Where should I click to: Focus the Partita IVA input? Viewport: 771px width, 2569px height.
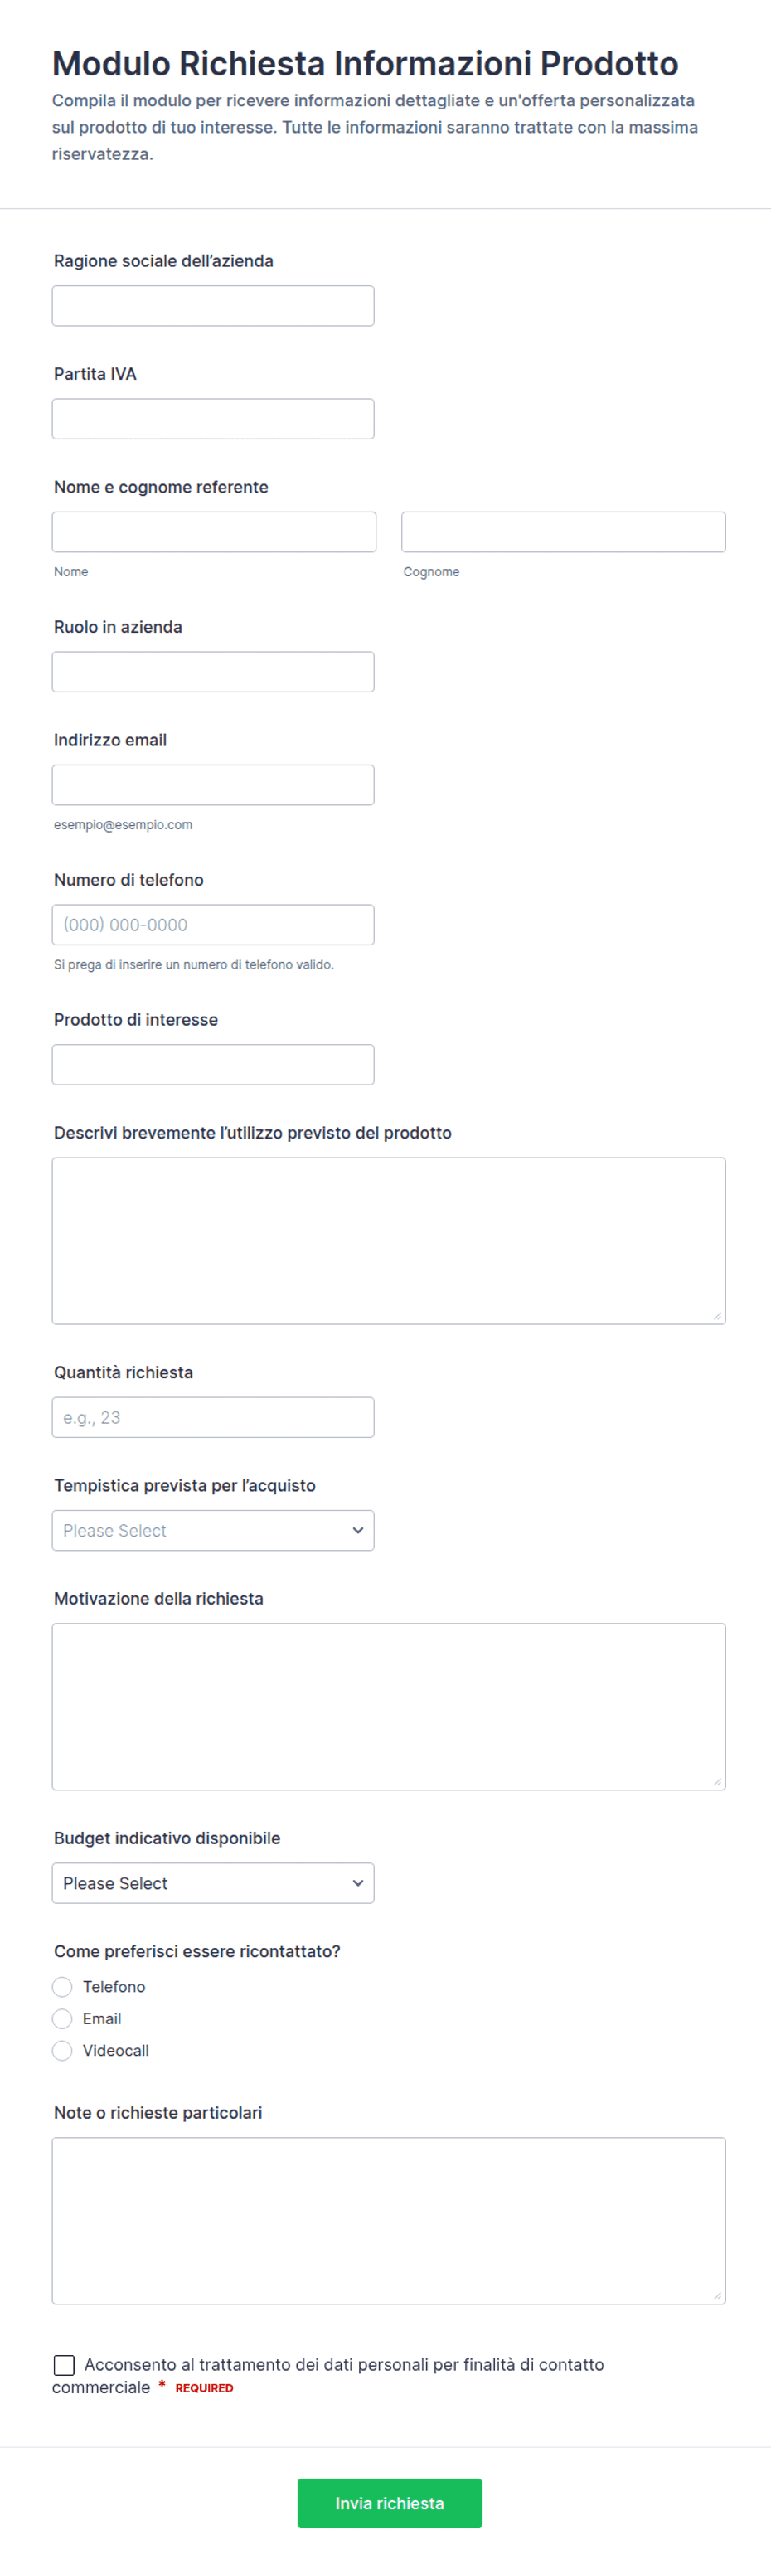tap(212, 419)
